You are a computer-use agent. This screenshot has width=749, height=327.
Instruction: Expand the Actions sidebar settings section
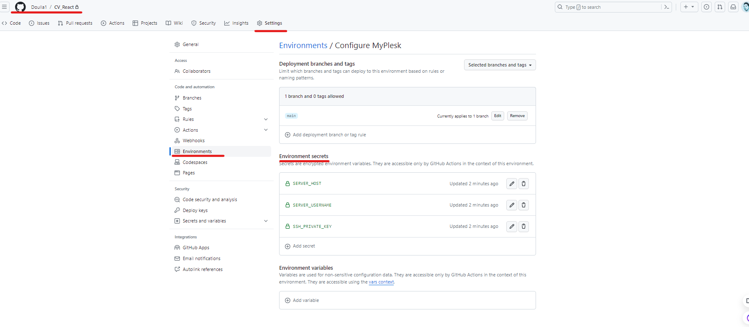[266, 130]
